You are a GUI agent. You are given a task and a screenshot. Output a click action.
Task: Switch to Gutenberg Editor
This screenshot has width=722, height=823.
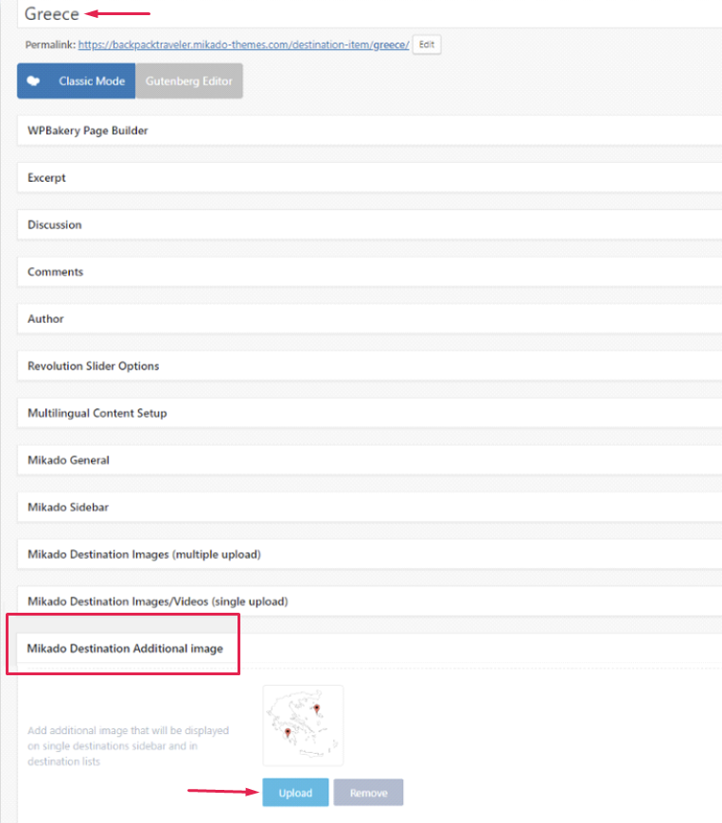click(x=188, y=81)
